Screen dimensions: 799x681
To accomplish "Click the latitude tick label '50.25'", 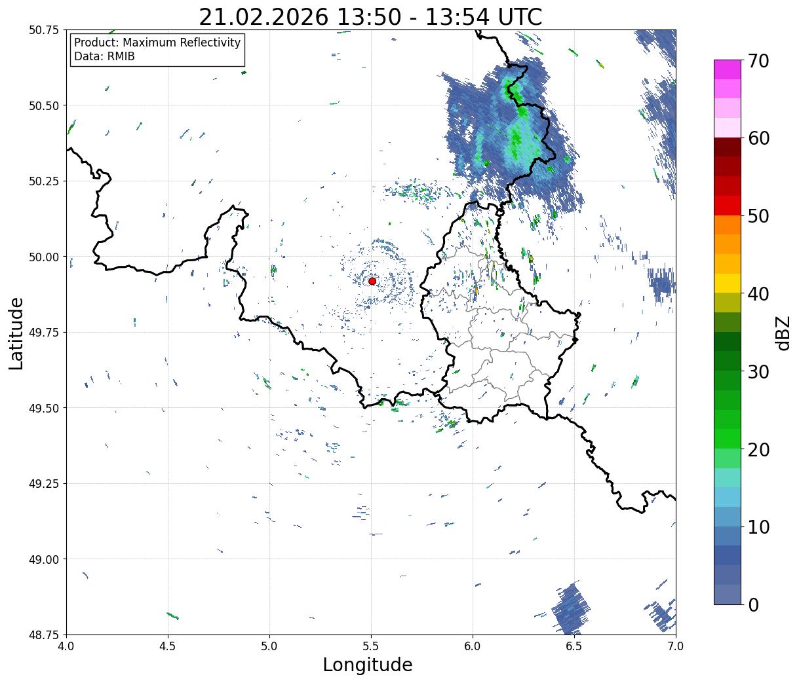I will [x=44, y=181].
